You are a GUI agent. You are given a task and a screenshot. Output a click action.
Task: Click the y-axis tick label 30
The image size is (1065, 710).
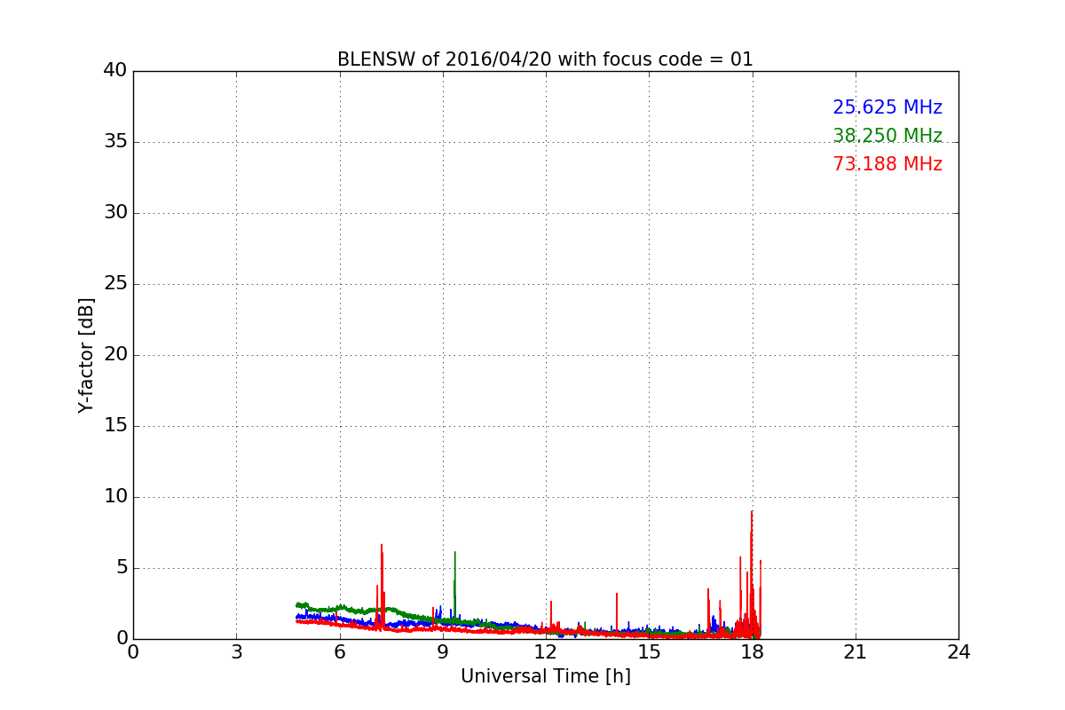coord(115,213)
